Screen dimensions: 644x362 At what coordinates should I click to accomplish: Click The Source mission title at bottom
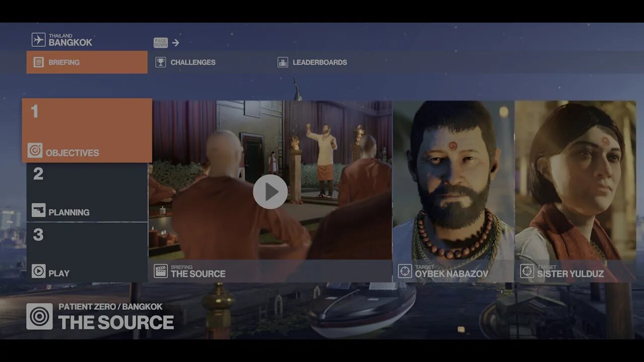tap(116, 322)
